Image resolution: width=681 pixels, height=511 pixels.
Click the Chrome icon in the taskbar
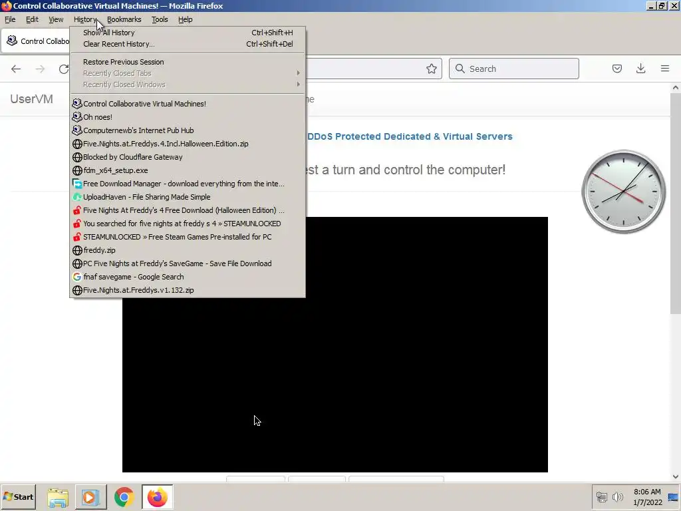point(124,497)
